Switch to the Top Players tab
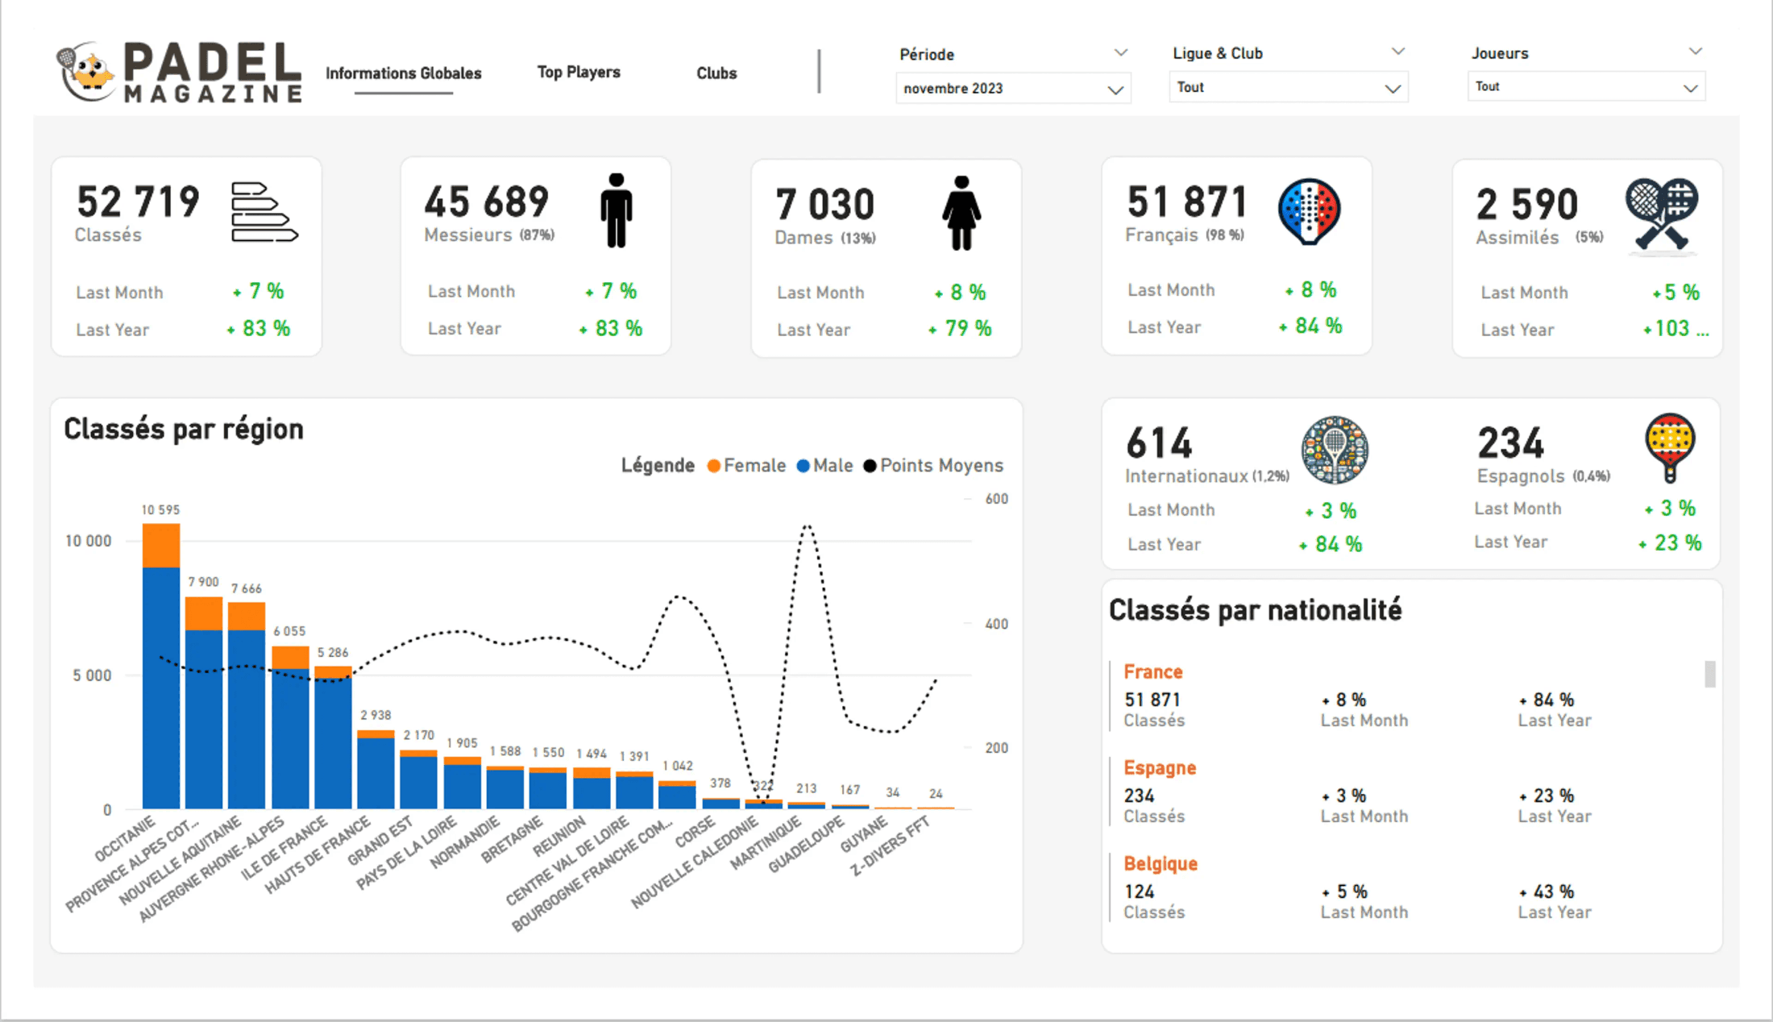Viewport: 1773px width, 1022px height. point(579,73)
